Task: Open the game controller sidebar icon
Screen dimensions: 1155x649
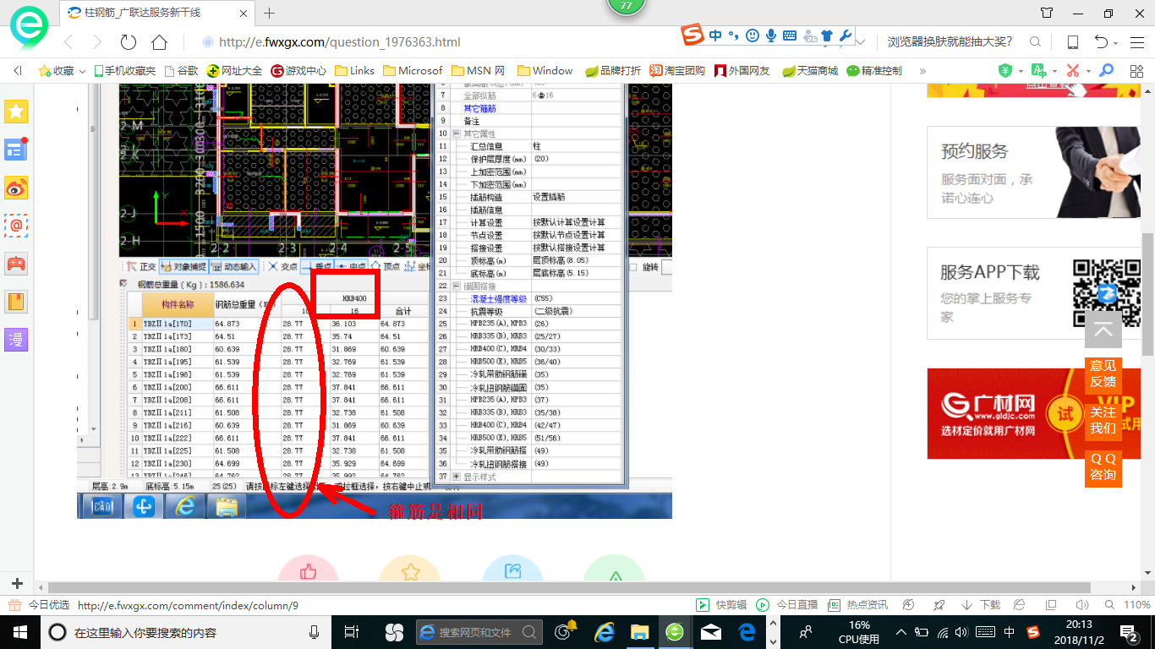Action: [x=17, y=264]
